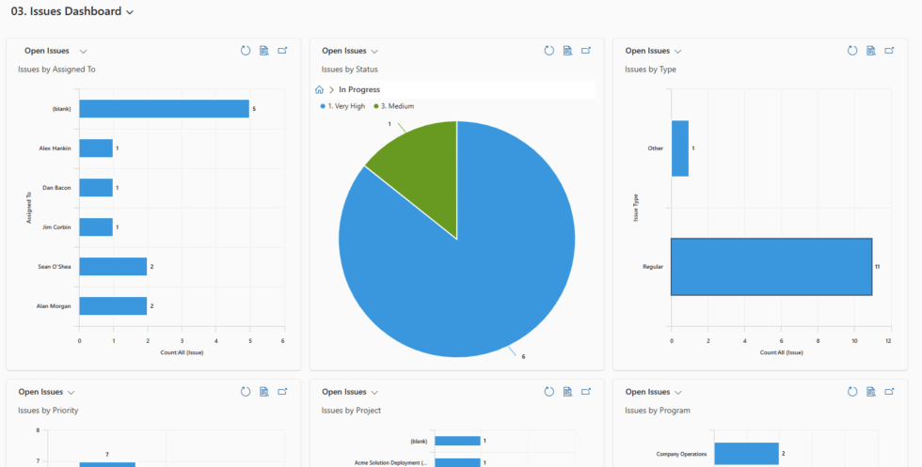Click the home icon in pie chart breadcrumb
Viewport: 922px width, 467px height.
[320, 90]
